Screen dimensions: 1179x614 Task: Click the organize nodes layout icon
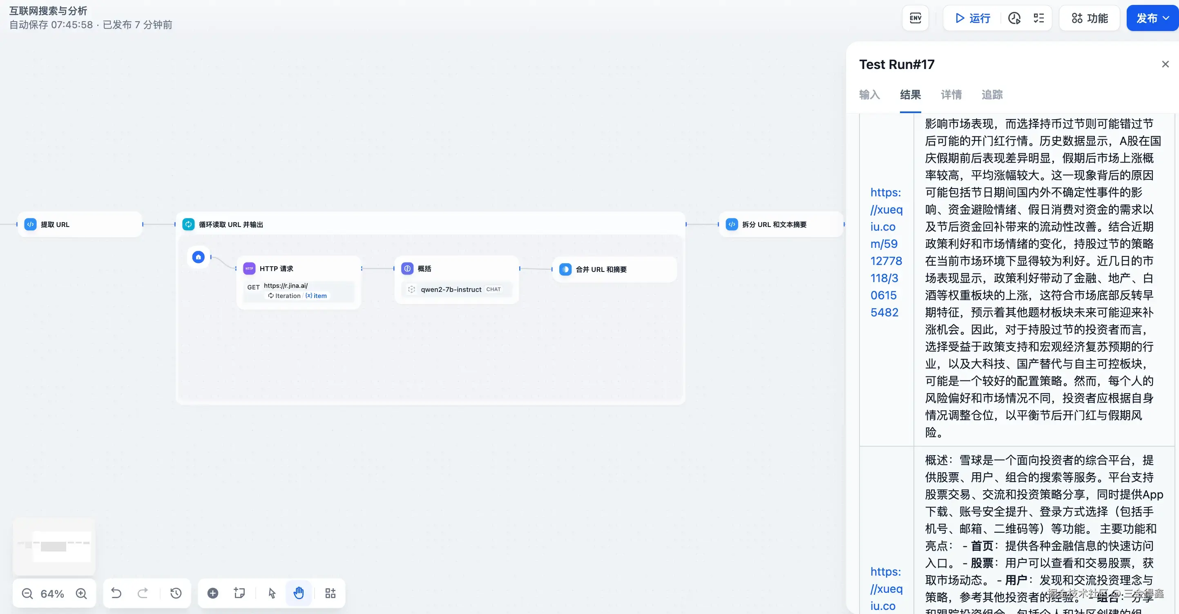tap(330, 594)
